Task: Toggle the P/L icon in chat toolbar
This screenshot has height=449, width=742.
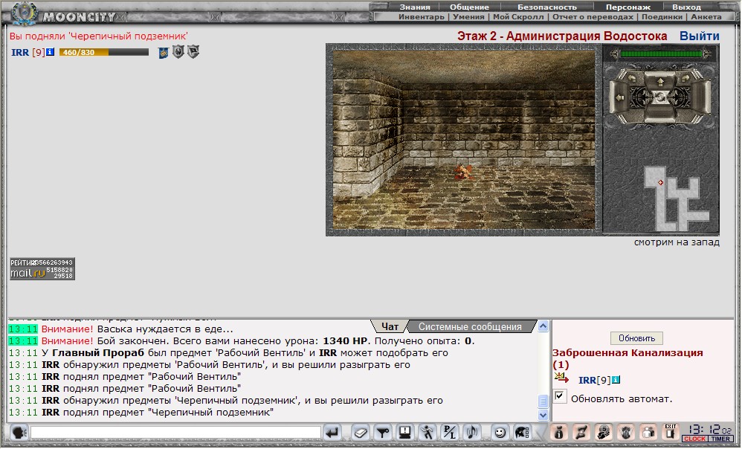Action: tap(450, 433)
